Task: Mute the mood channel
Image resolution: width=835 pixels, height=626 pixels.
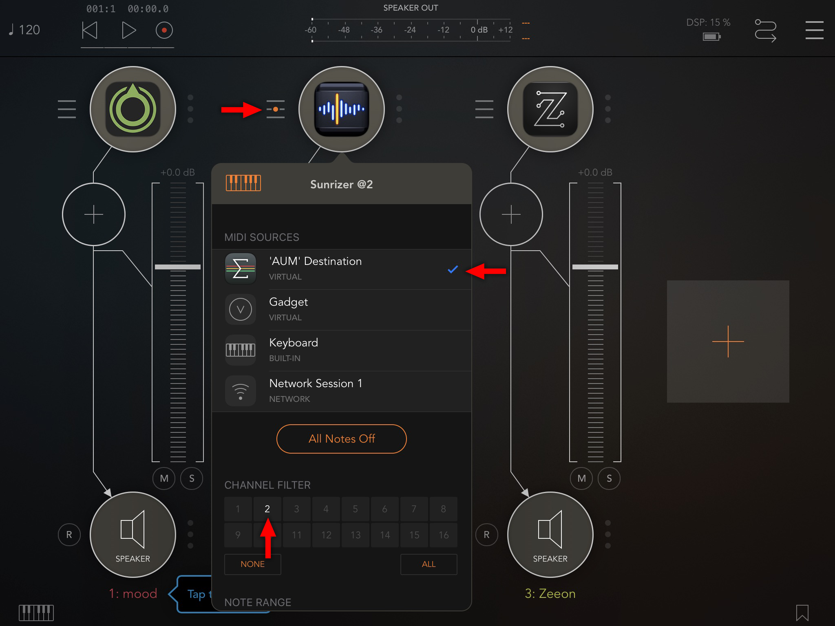Action: [164, 478]
